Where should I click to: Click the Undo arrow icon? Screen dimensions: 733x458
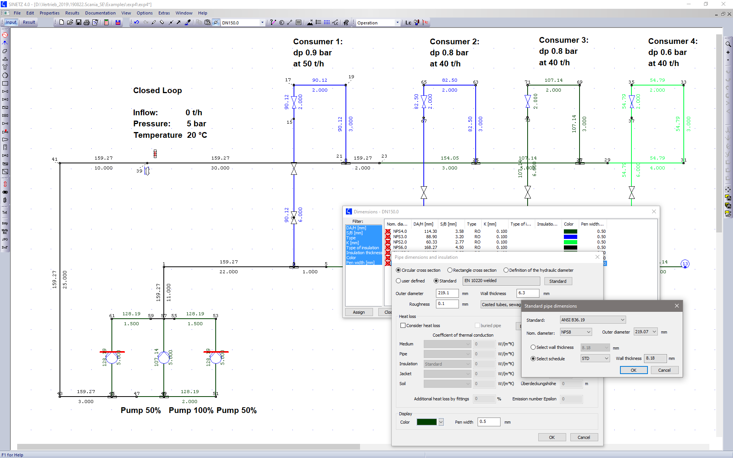(x=137, y=23)
